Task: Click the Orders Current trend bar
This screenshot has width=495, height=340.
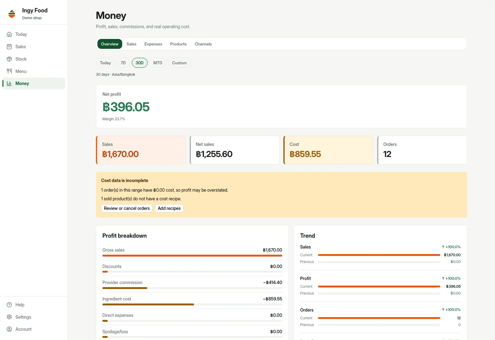Action: tap(379, 318)
